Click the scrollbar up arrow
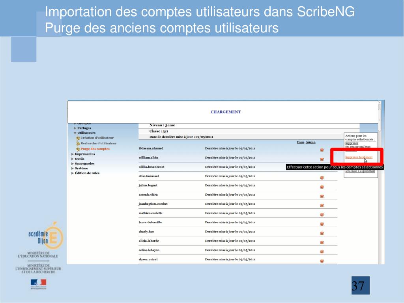404x303 pixels. click(380, 103)
